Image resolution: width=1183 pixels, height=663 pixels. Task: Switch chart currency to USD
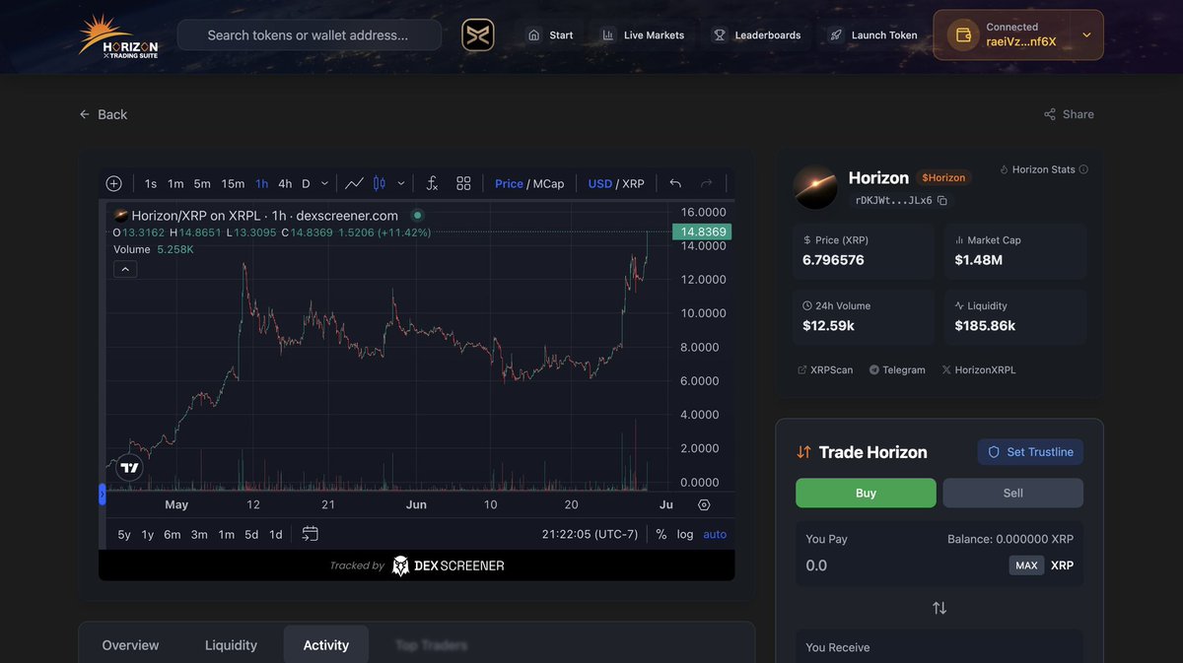click(x=600, y=183)
